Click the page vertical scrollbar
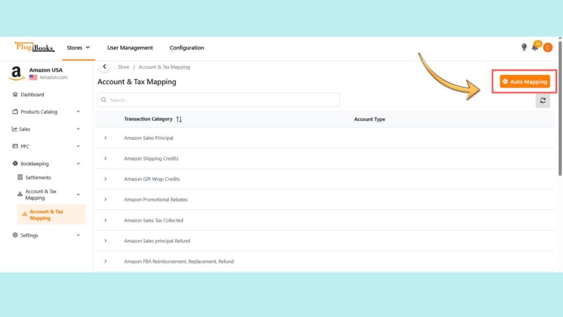The width and height of the screenshot is (563, 317). (560, 108)
